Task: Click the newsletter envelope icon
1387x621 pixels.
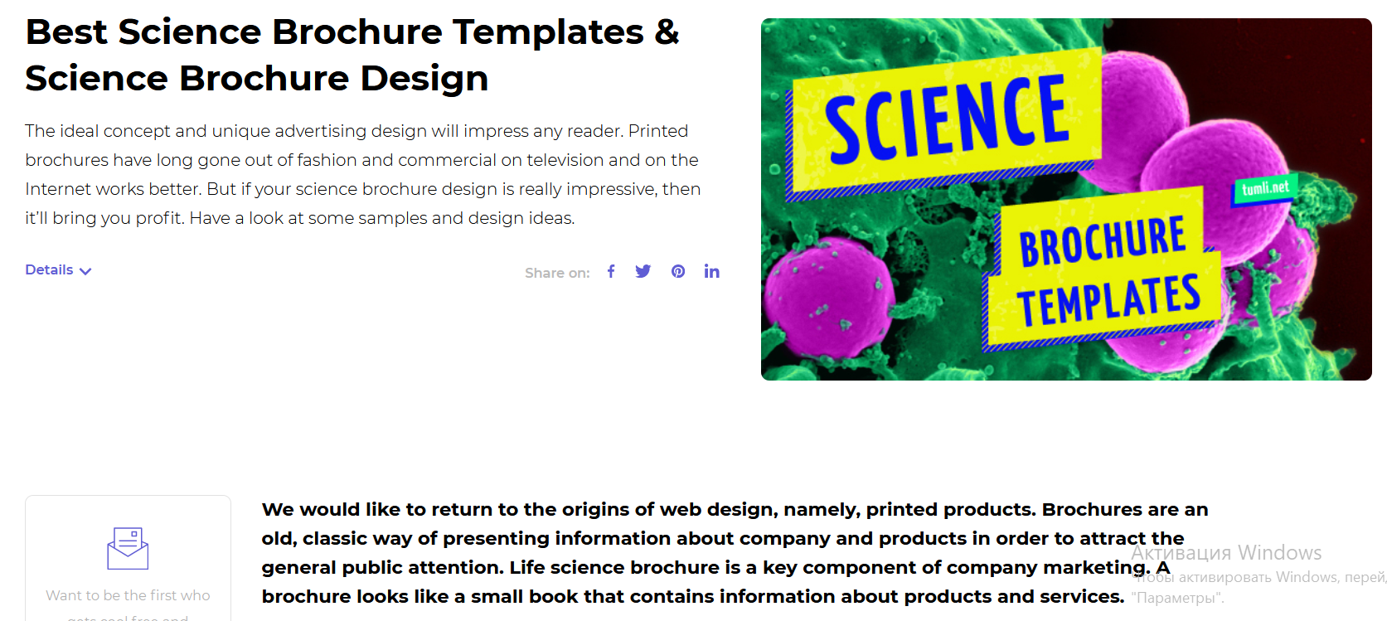Action: click(128, 546)
